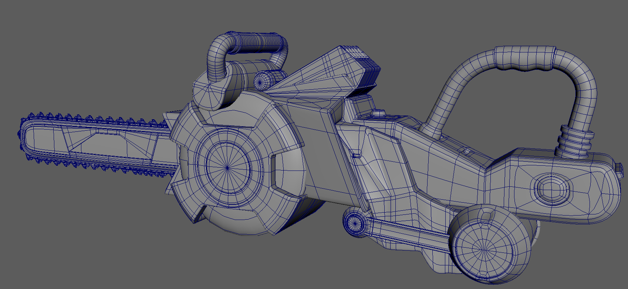Click the ribbed grip of the front top handle

click(x=259, y=39)
